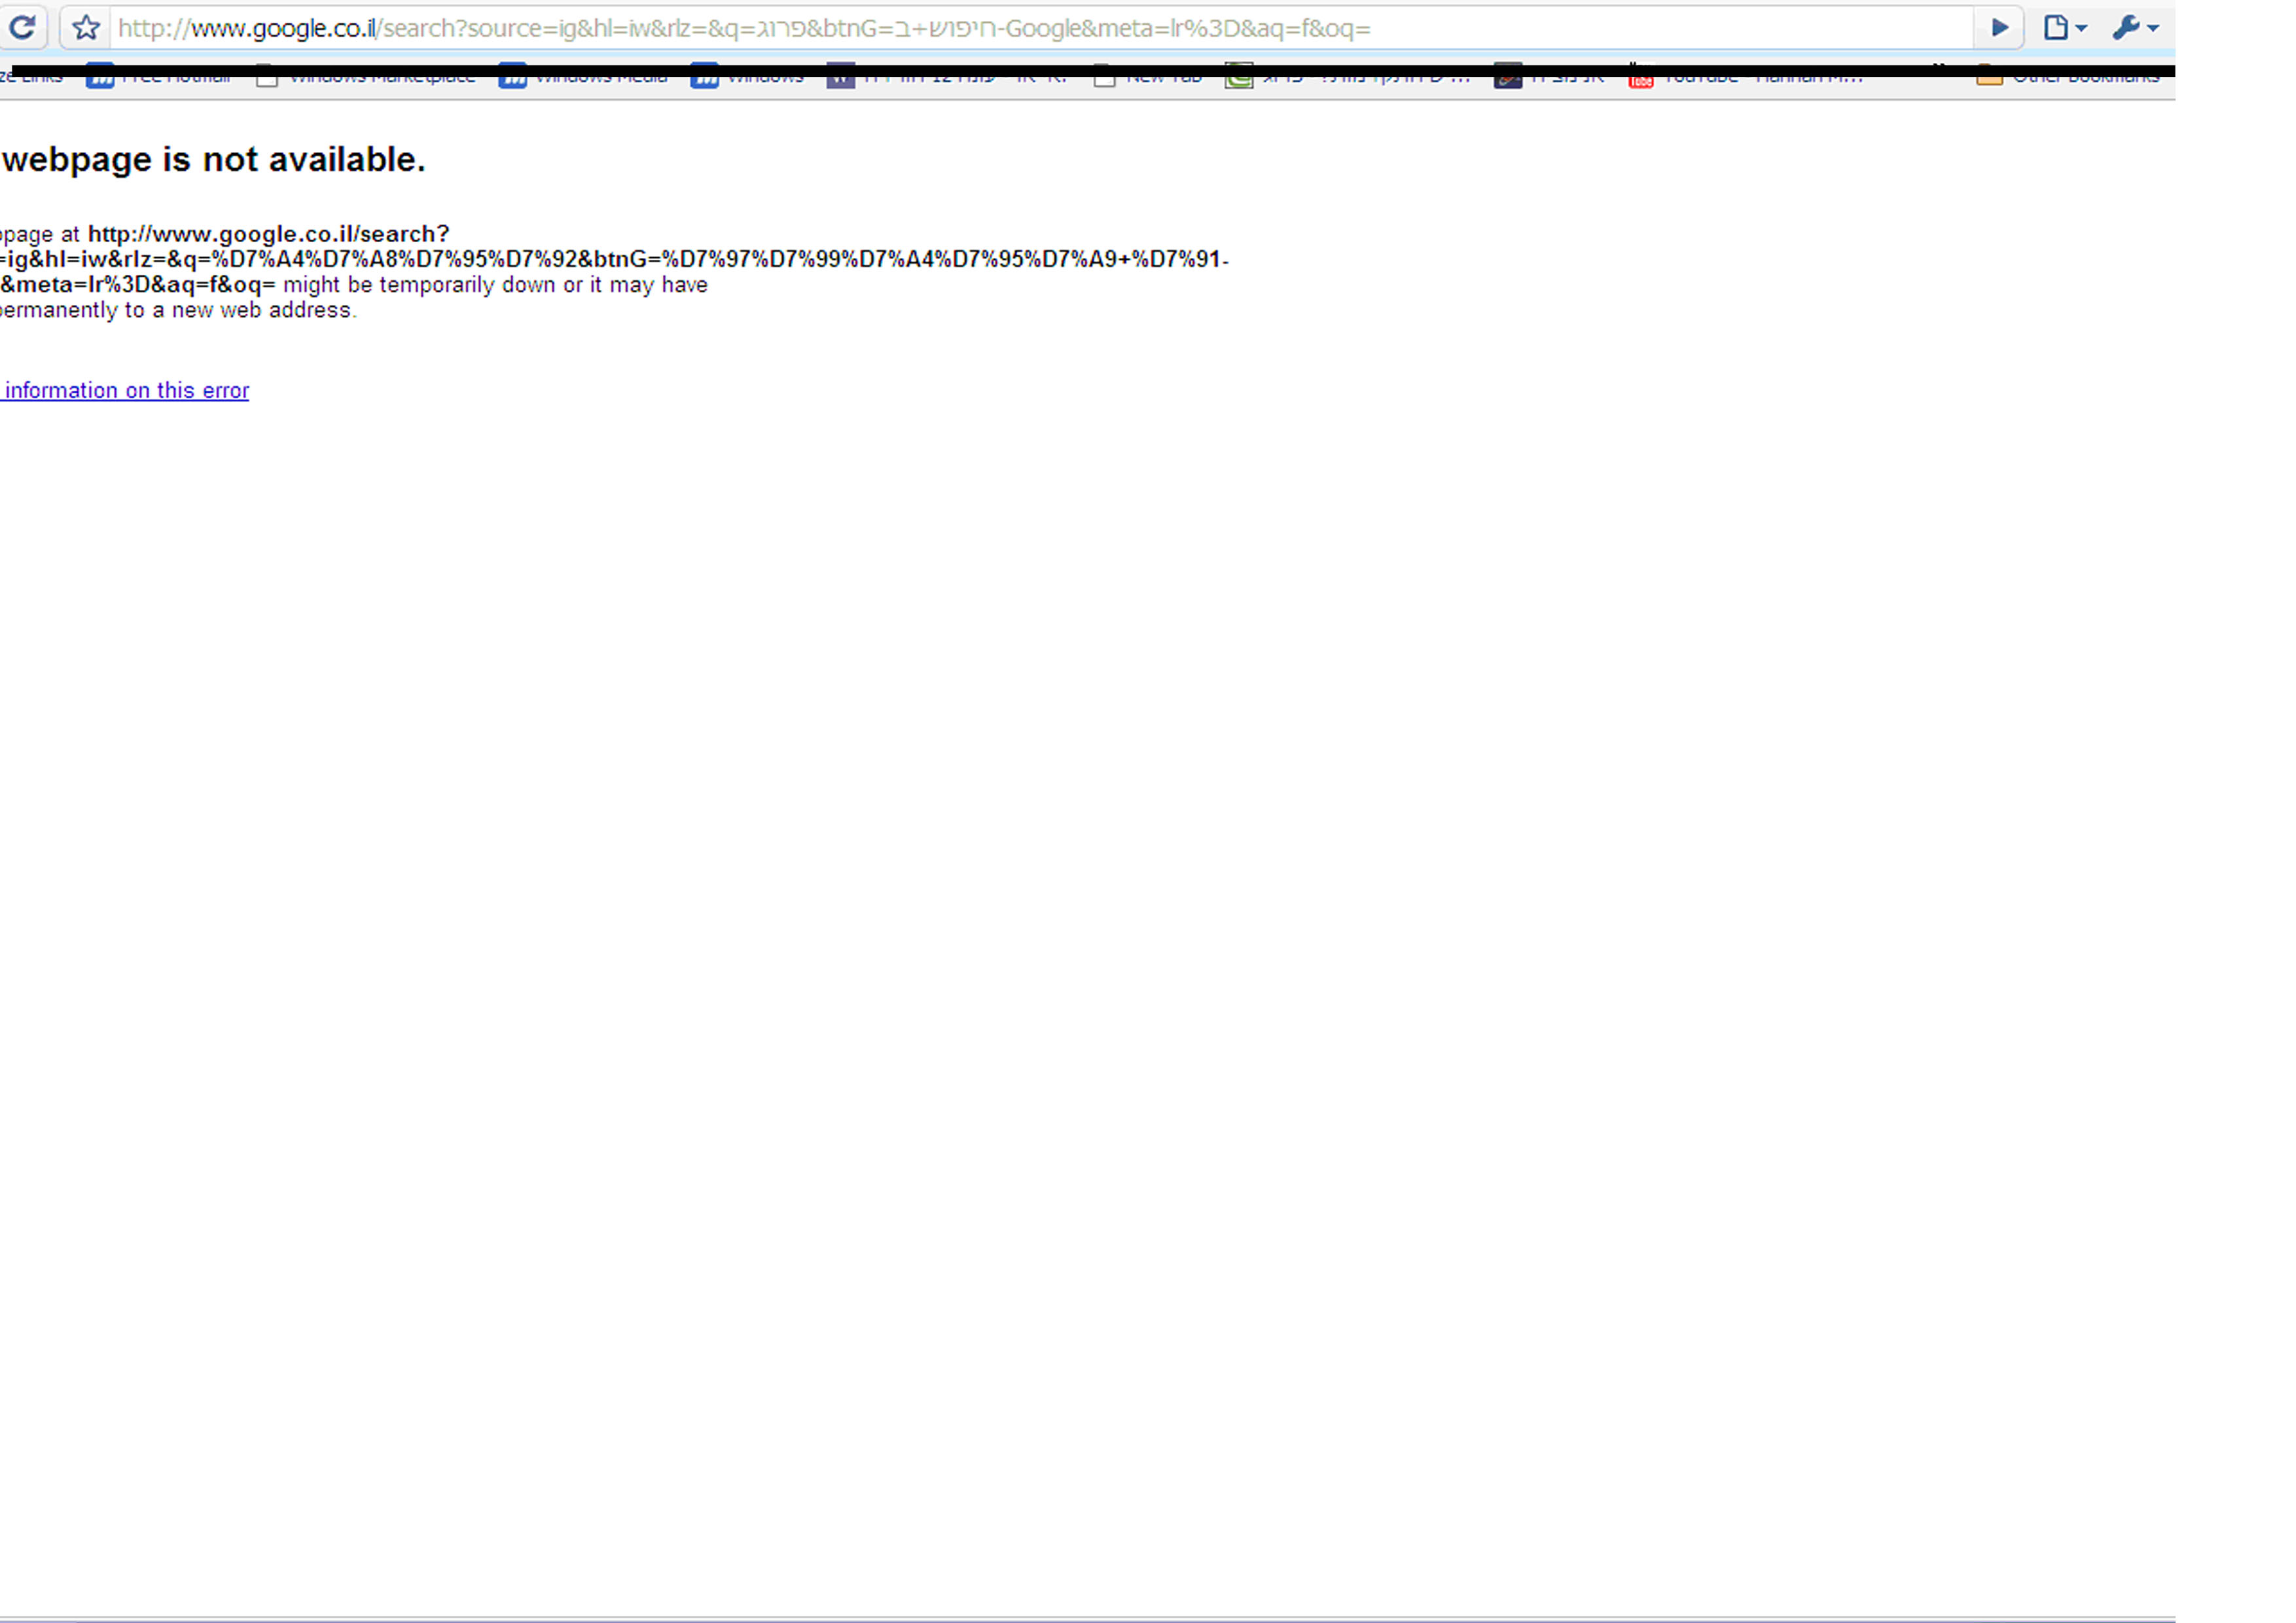This screenshot has width=2296, height=1623.
Task: Open the page control menu icon
Action: point(2064,28)
